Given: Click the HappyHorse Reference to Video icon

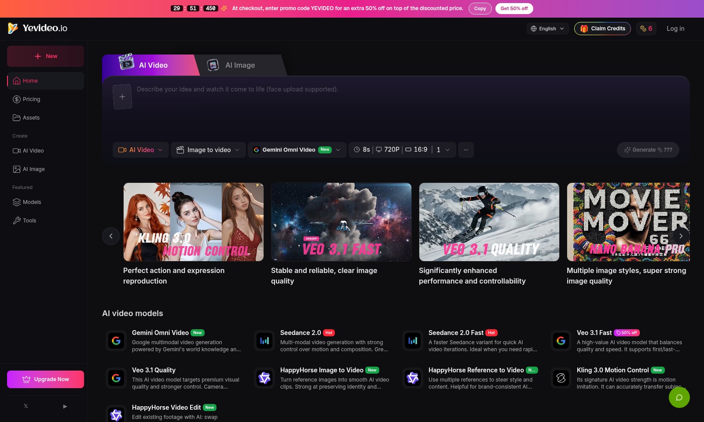Looking at the screenshot, I should coord(413,378).
